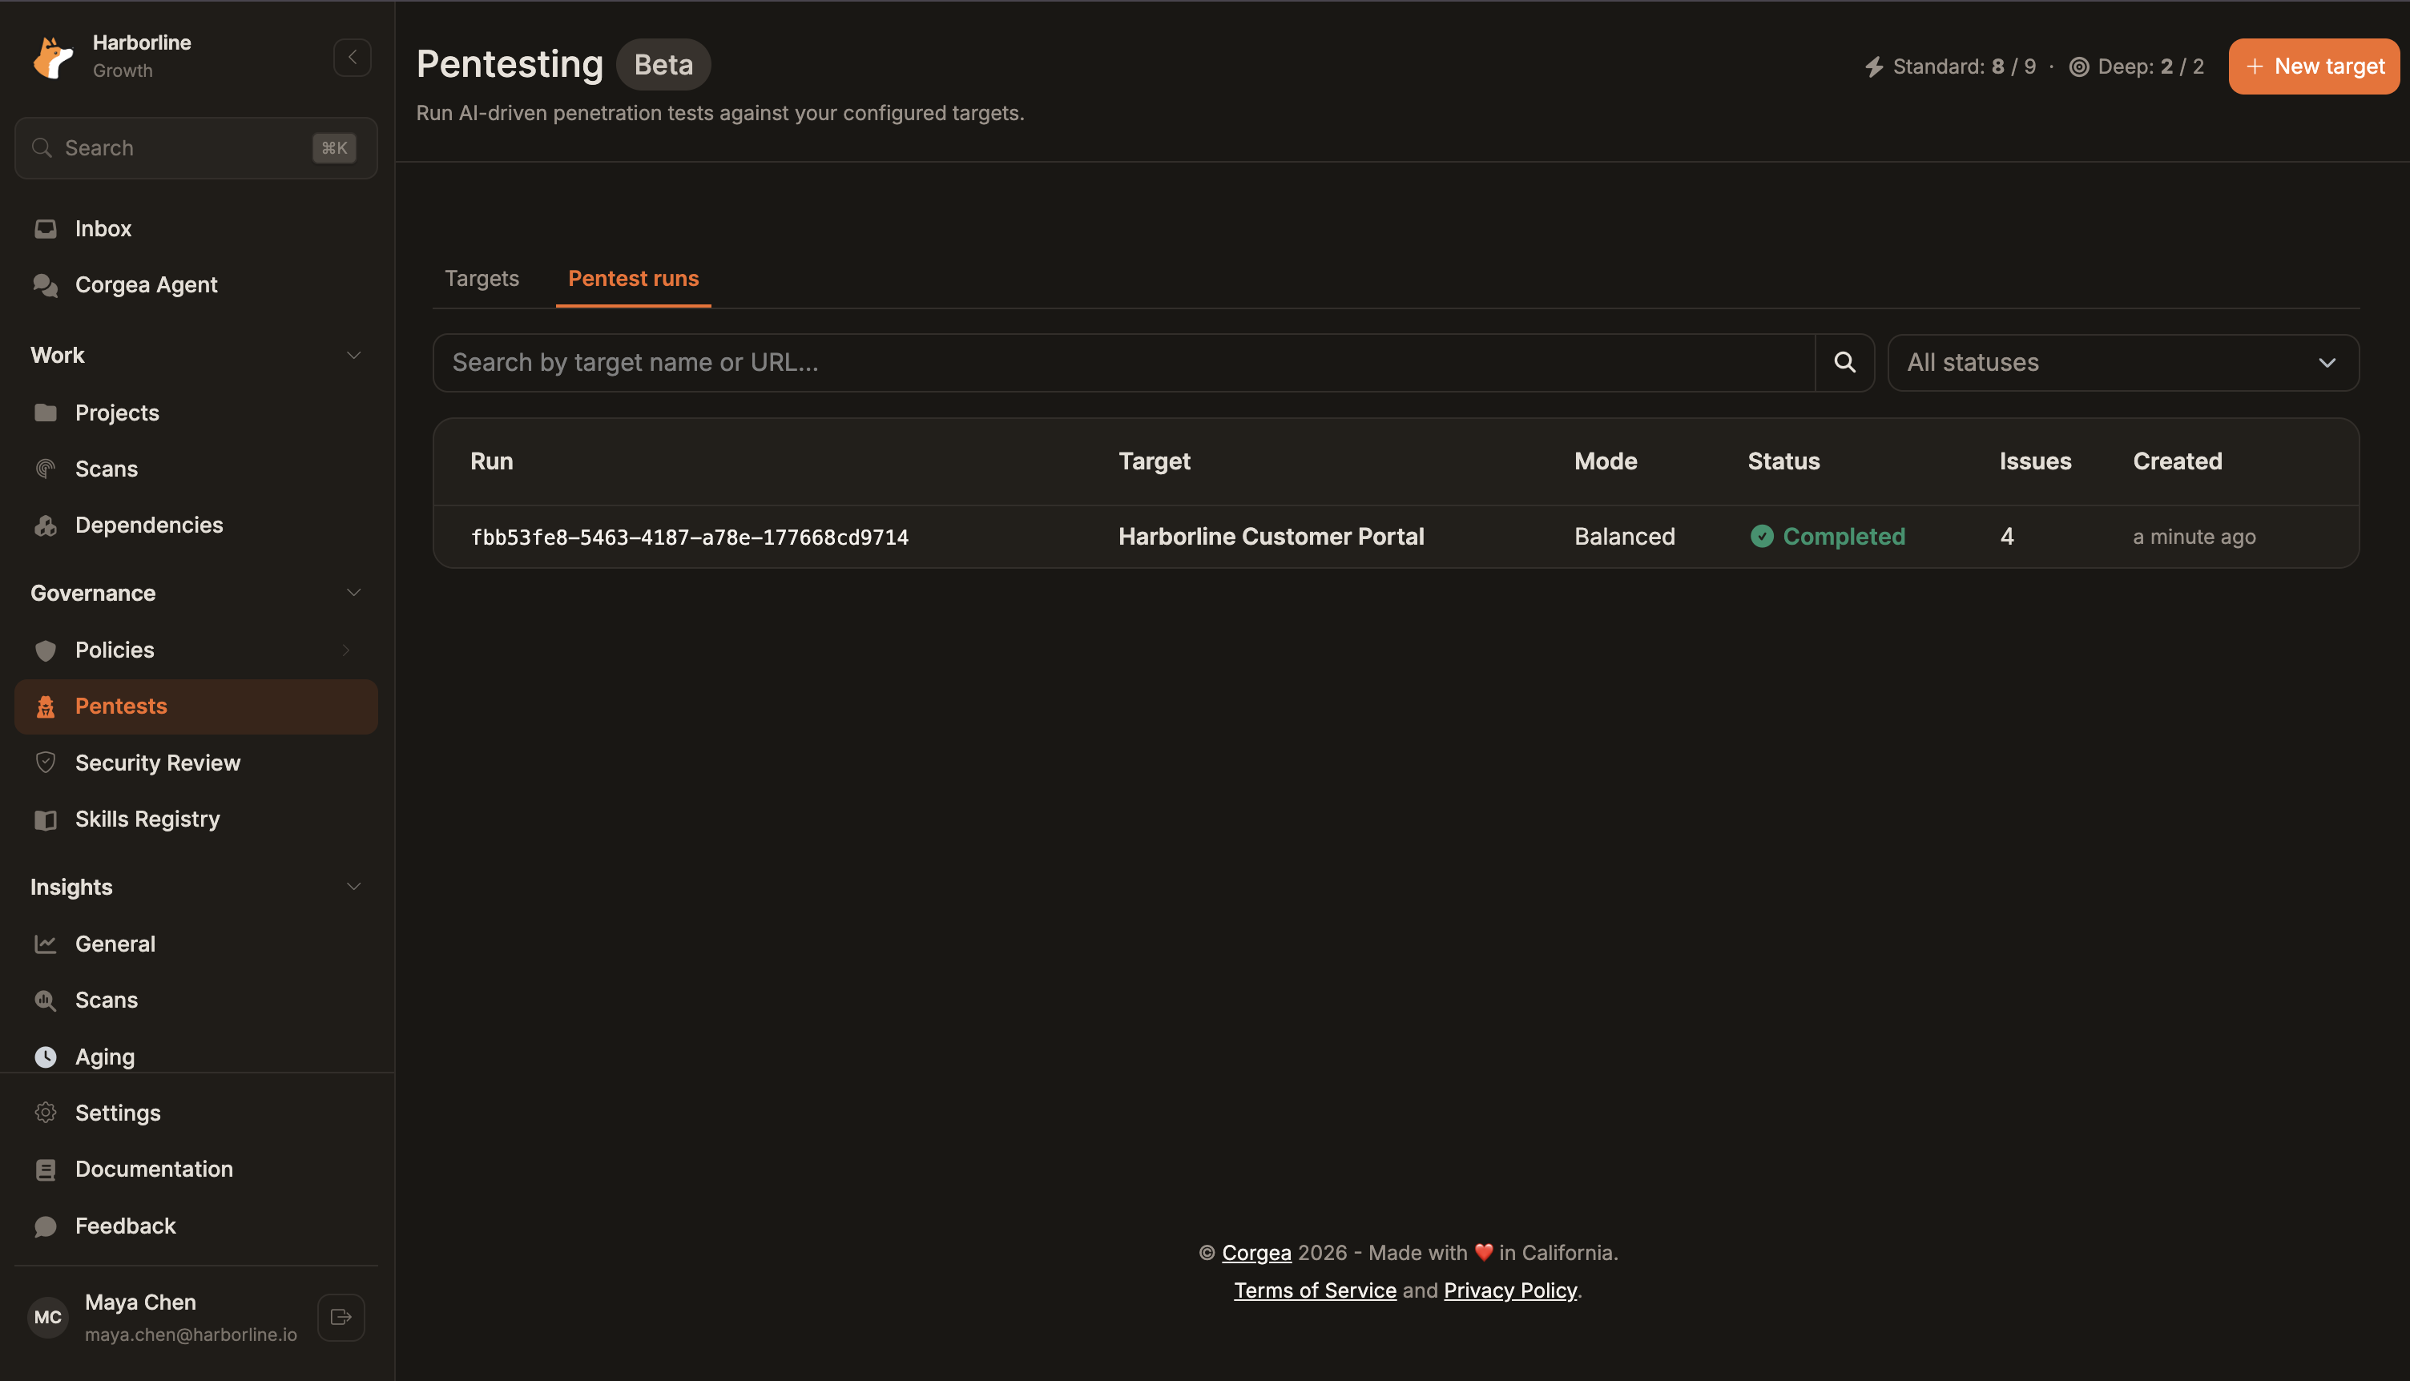Image resolution: width=2410 pixels, height=1381 pixels.
Task: Click the Run column header
Action: tap(491, 462)
